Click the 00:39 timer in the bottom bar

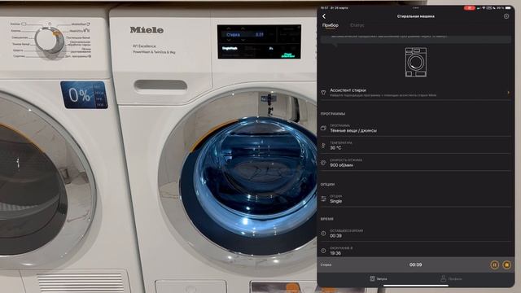(x=415, y=265)
